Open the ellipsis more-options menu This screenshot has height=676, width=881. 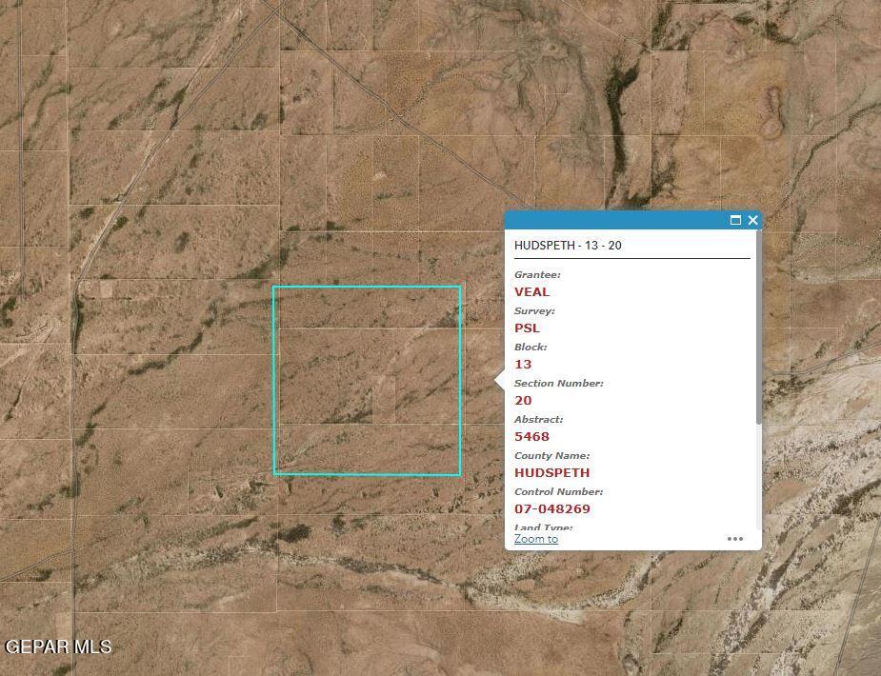734,539
